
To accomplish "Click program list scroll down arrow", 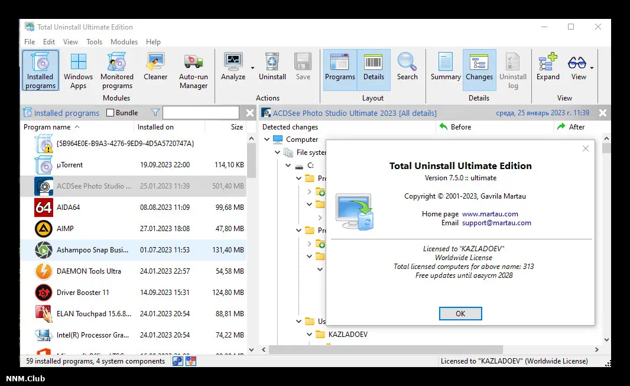I will (252, 350).
